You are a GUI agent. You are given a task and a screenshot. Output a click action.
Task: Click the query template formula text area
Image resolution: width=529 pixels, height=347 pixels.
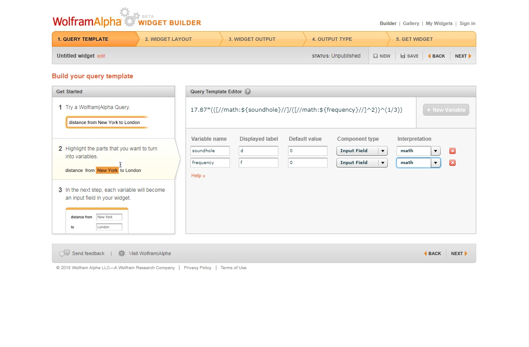click(x=301, y=113)
